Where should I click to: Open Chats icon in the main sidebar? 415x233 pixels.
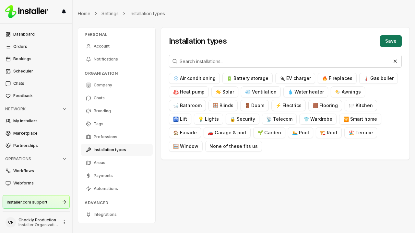(x=8, y=83)
